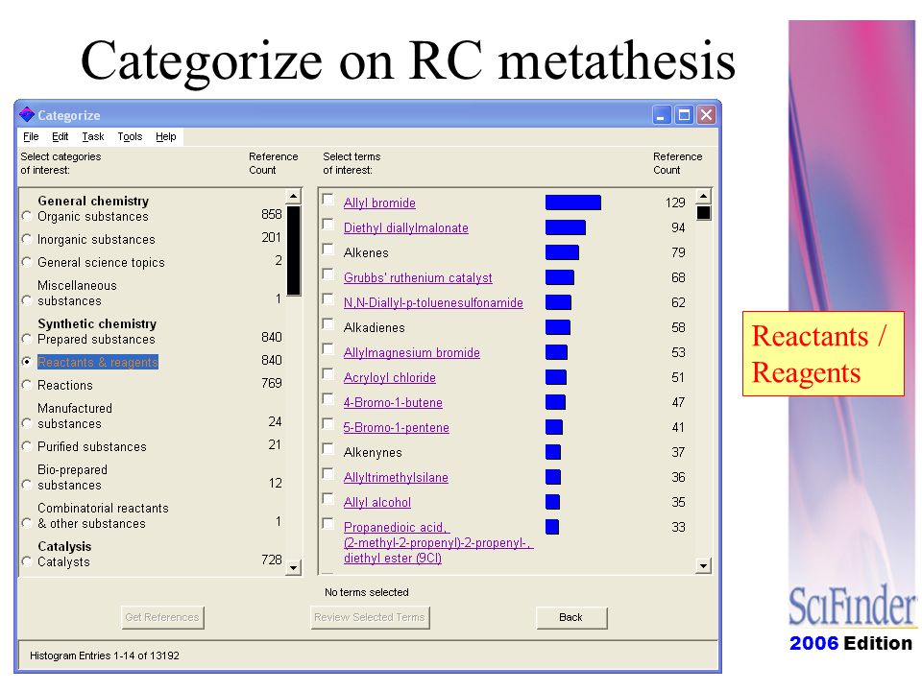Open the Edit menu
This screenshot has width=922, height=691.
[x=60, y=136]
